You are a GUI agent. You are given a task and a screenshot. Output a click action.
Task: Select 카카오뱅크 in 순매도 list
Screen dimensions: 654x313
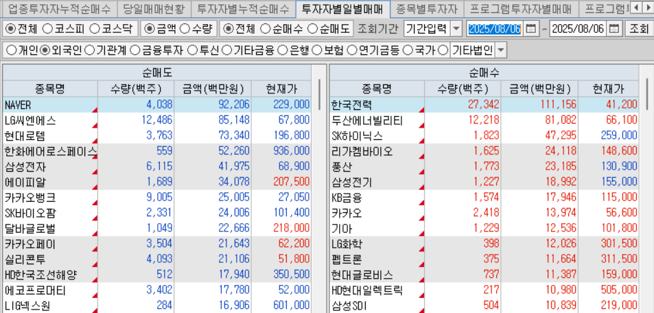tap(157, 198)
